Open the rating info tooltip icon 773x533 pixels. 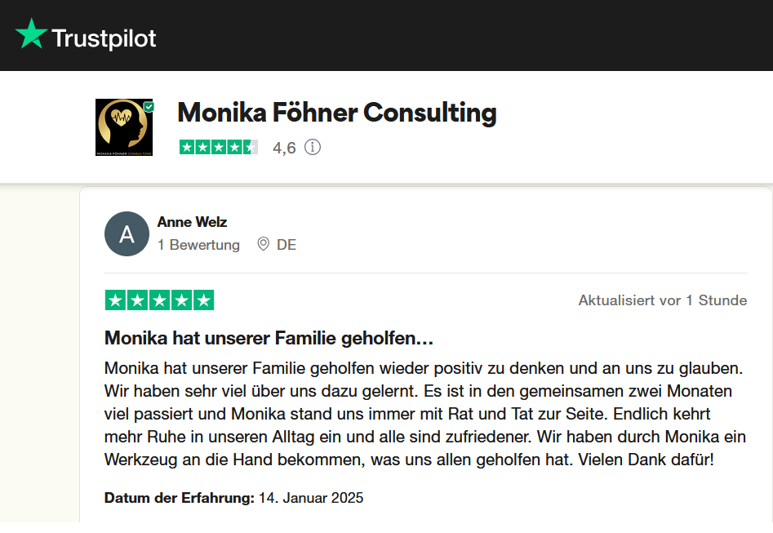[313, 148]
